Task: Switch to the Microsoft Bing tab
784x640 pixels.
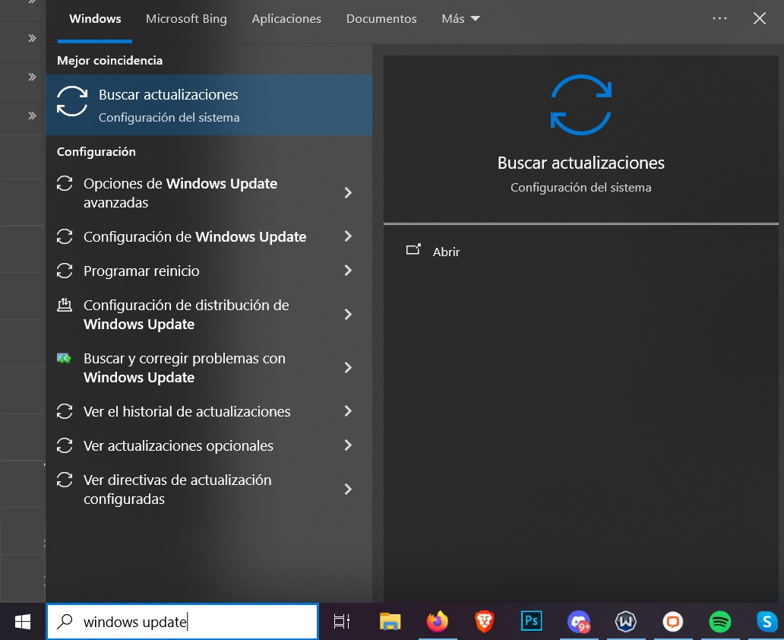Action: 186,18
